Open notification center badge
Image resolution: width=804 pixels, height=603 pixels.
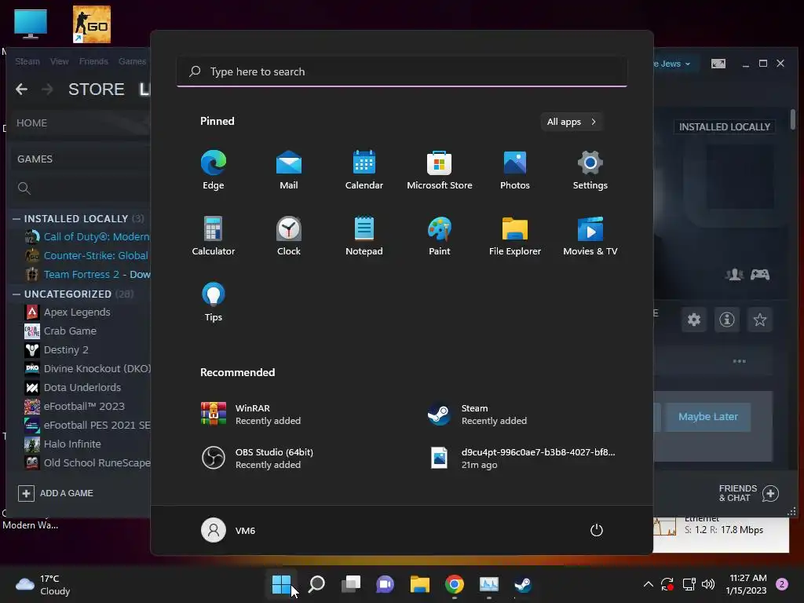[782, 584]
